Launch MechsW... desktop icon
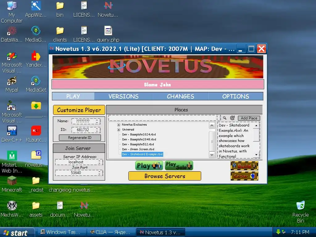Viewport: 316px width, 237px height. click(x=12, y=209)
